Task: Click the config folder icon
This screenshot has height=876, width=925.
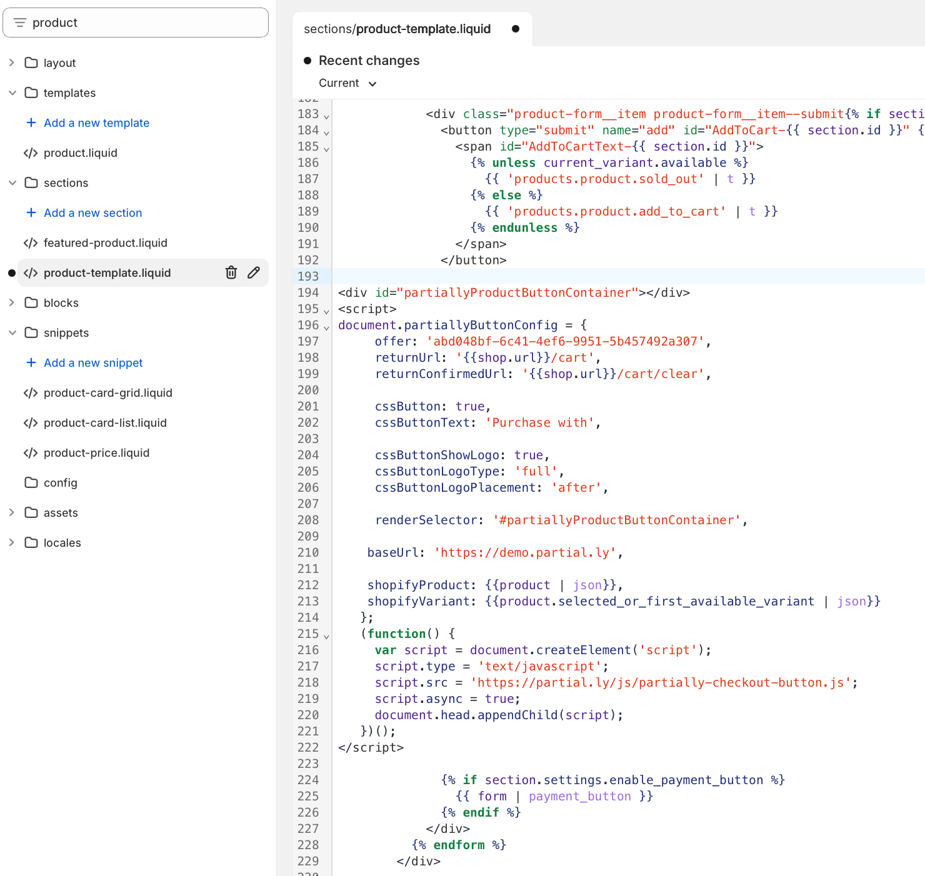Action: pos(32,482)
